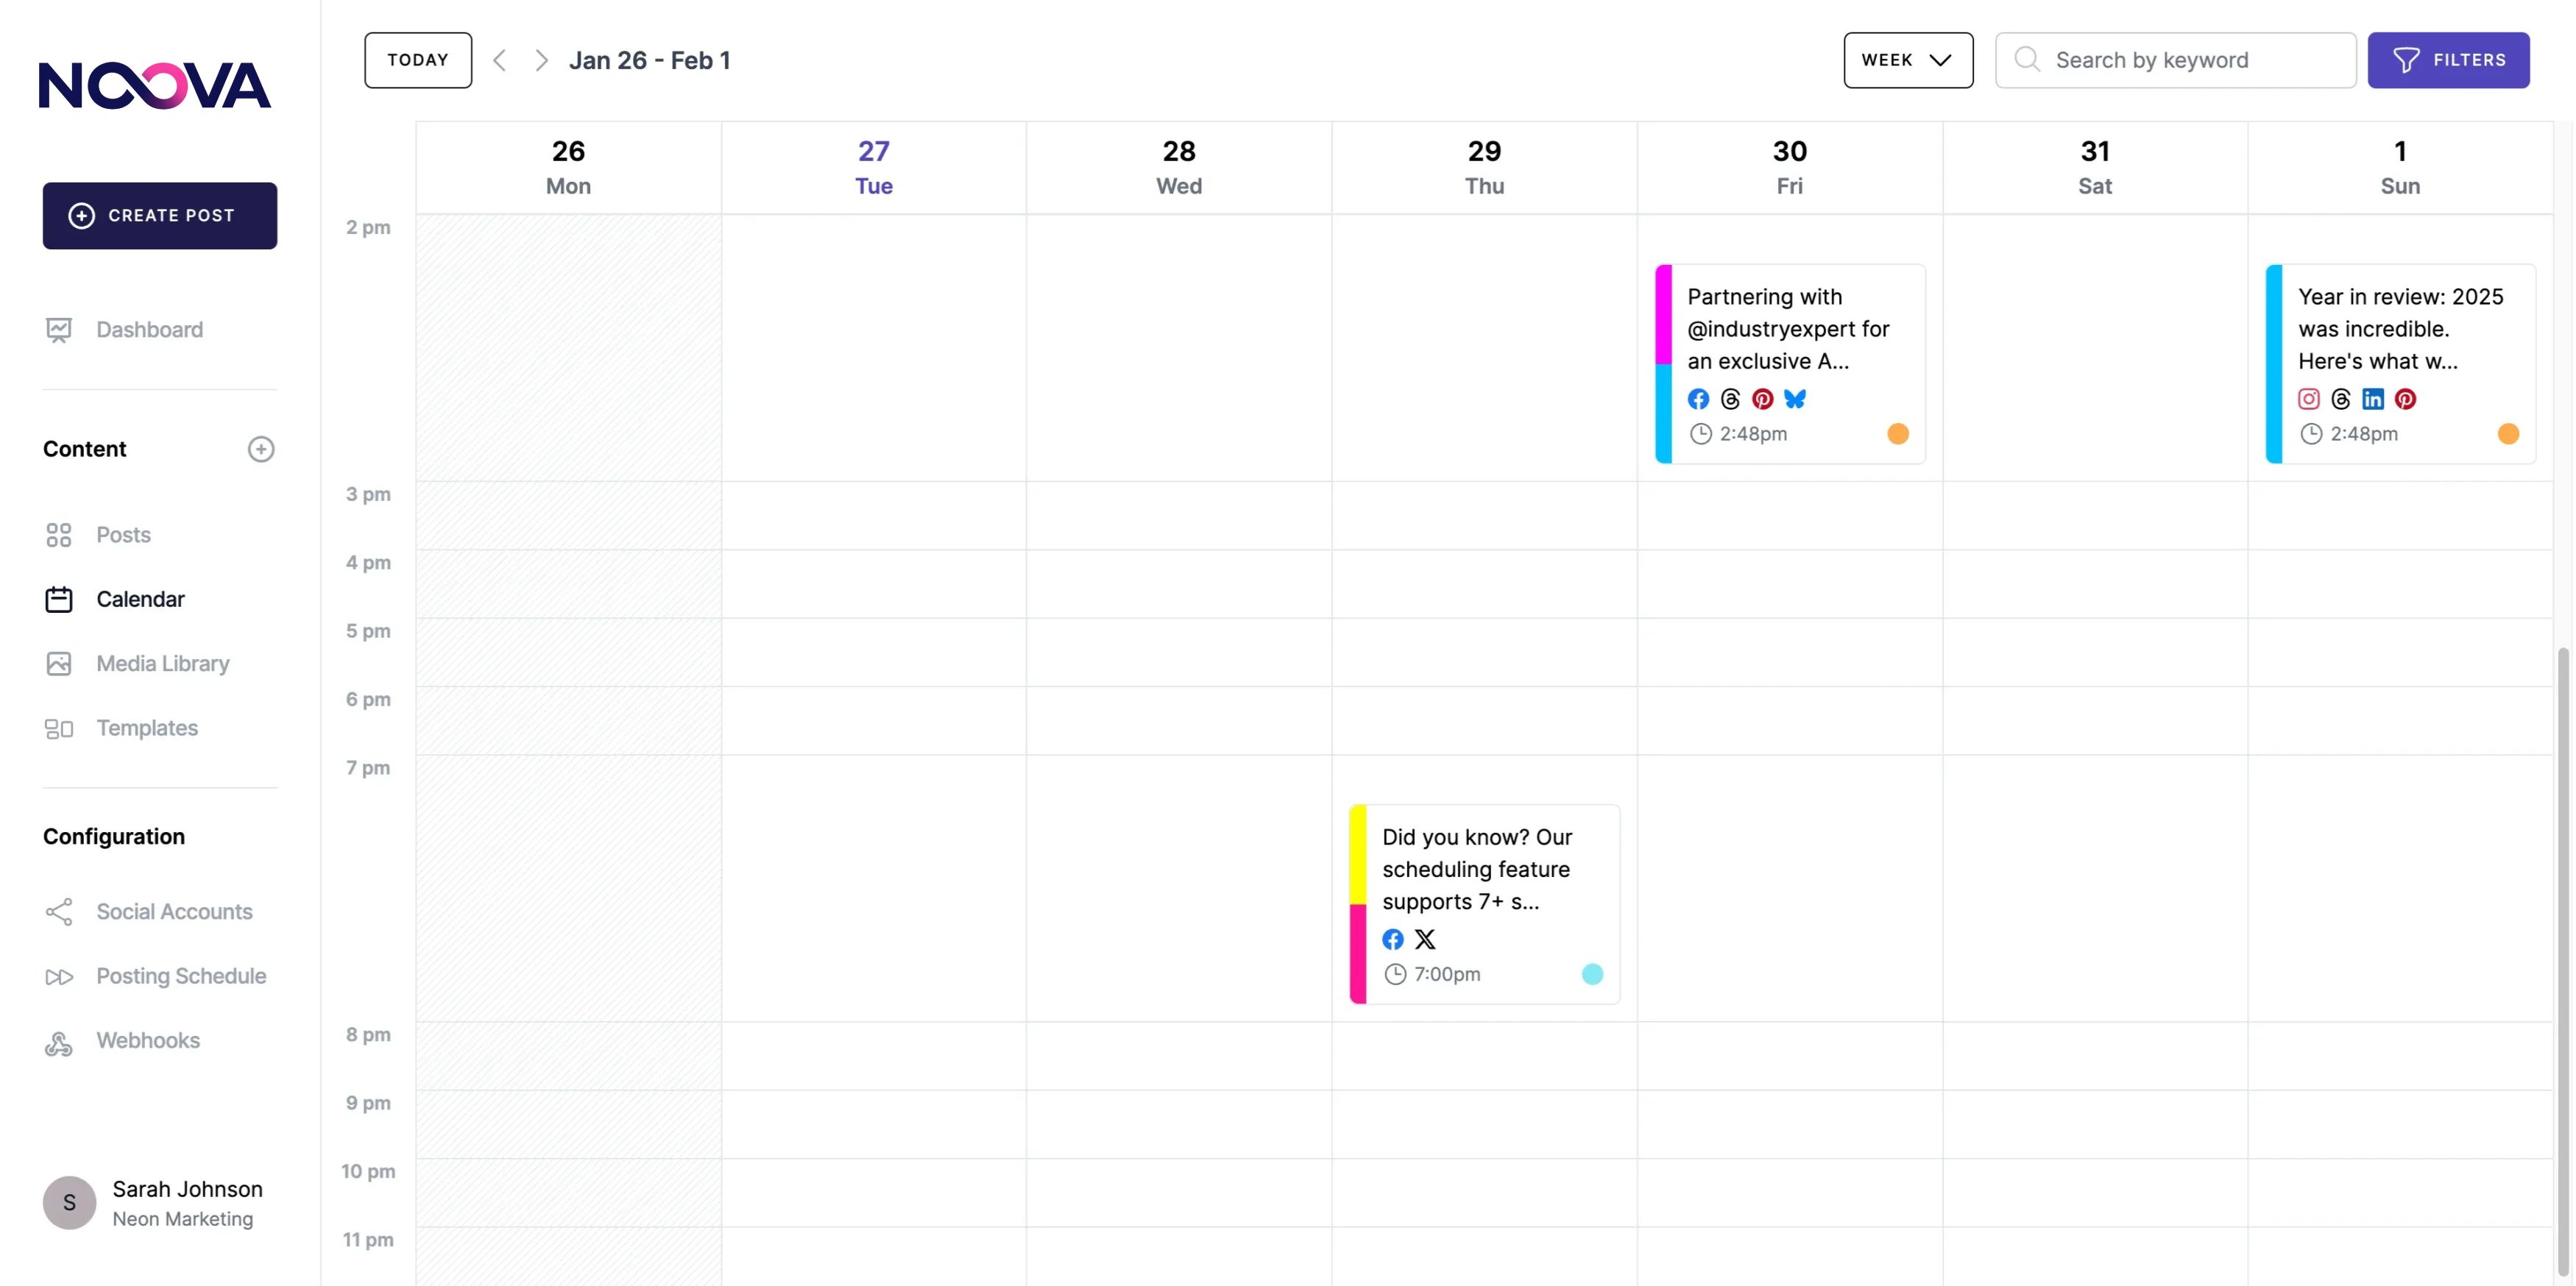Image resolution: width=2576 pixels, height=1286 pixels.
Task: Open Social Accounts configuration
Action: [174, 912]
